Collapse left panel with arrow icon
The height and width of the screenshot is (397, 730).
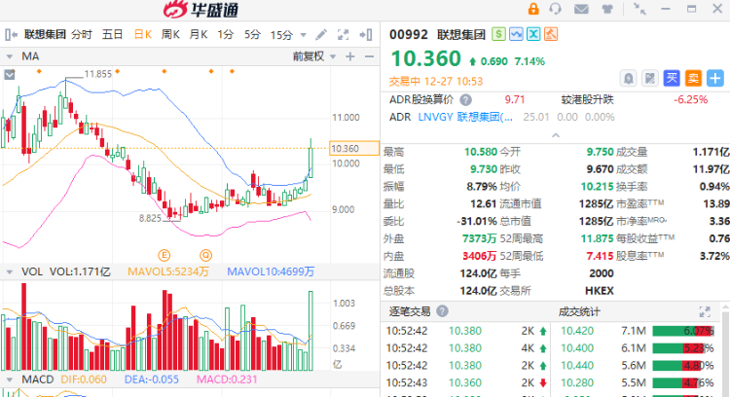tap(11, 34)
